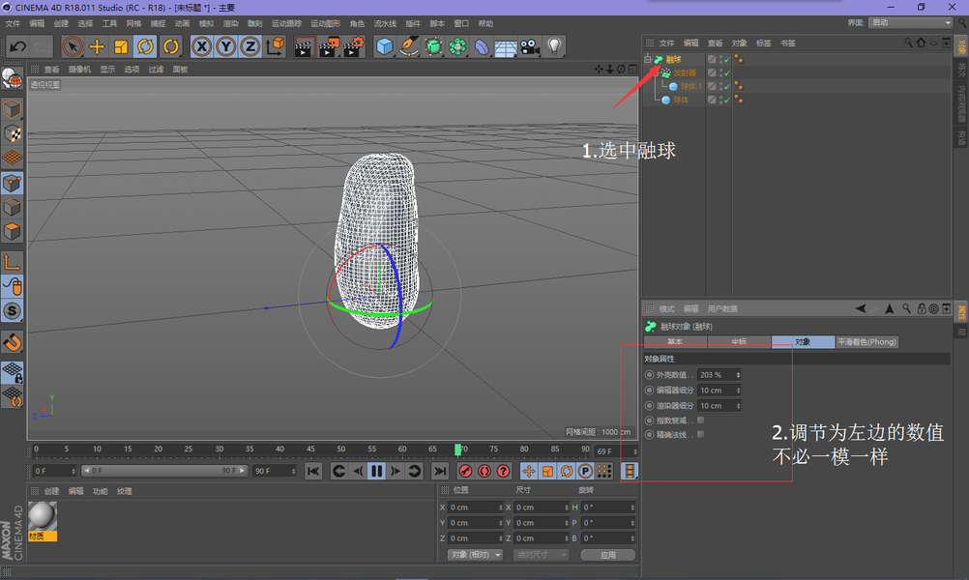The width and height of the screenshot is (969, 580).
Task: Open edit render settings gear clapperboard
Action: pyautogui.click(x=354, y=47)
